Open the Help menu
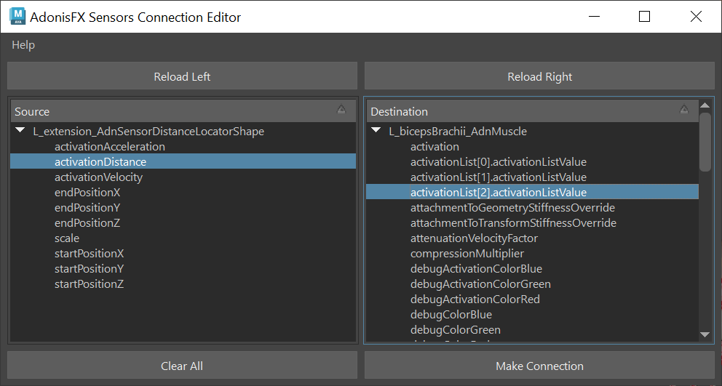722x386 pixels. point(23,45)
